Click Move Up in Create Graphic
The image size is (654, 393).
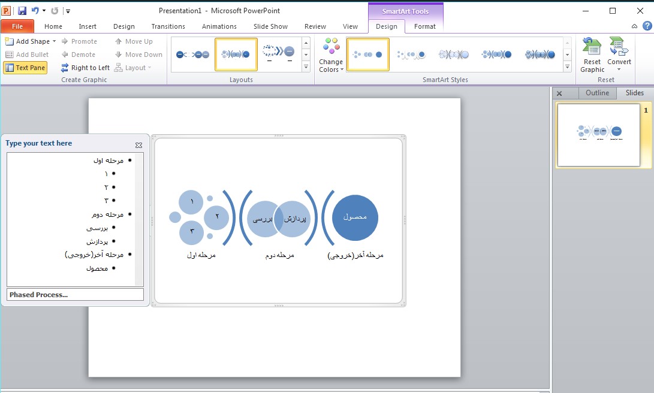click(133, 41)
